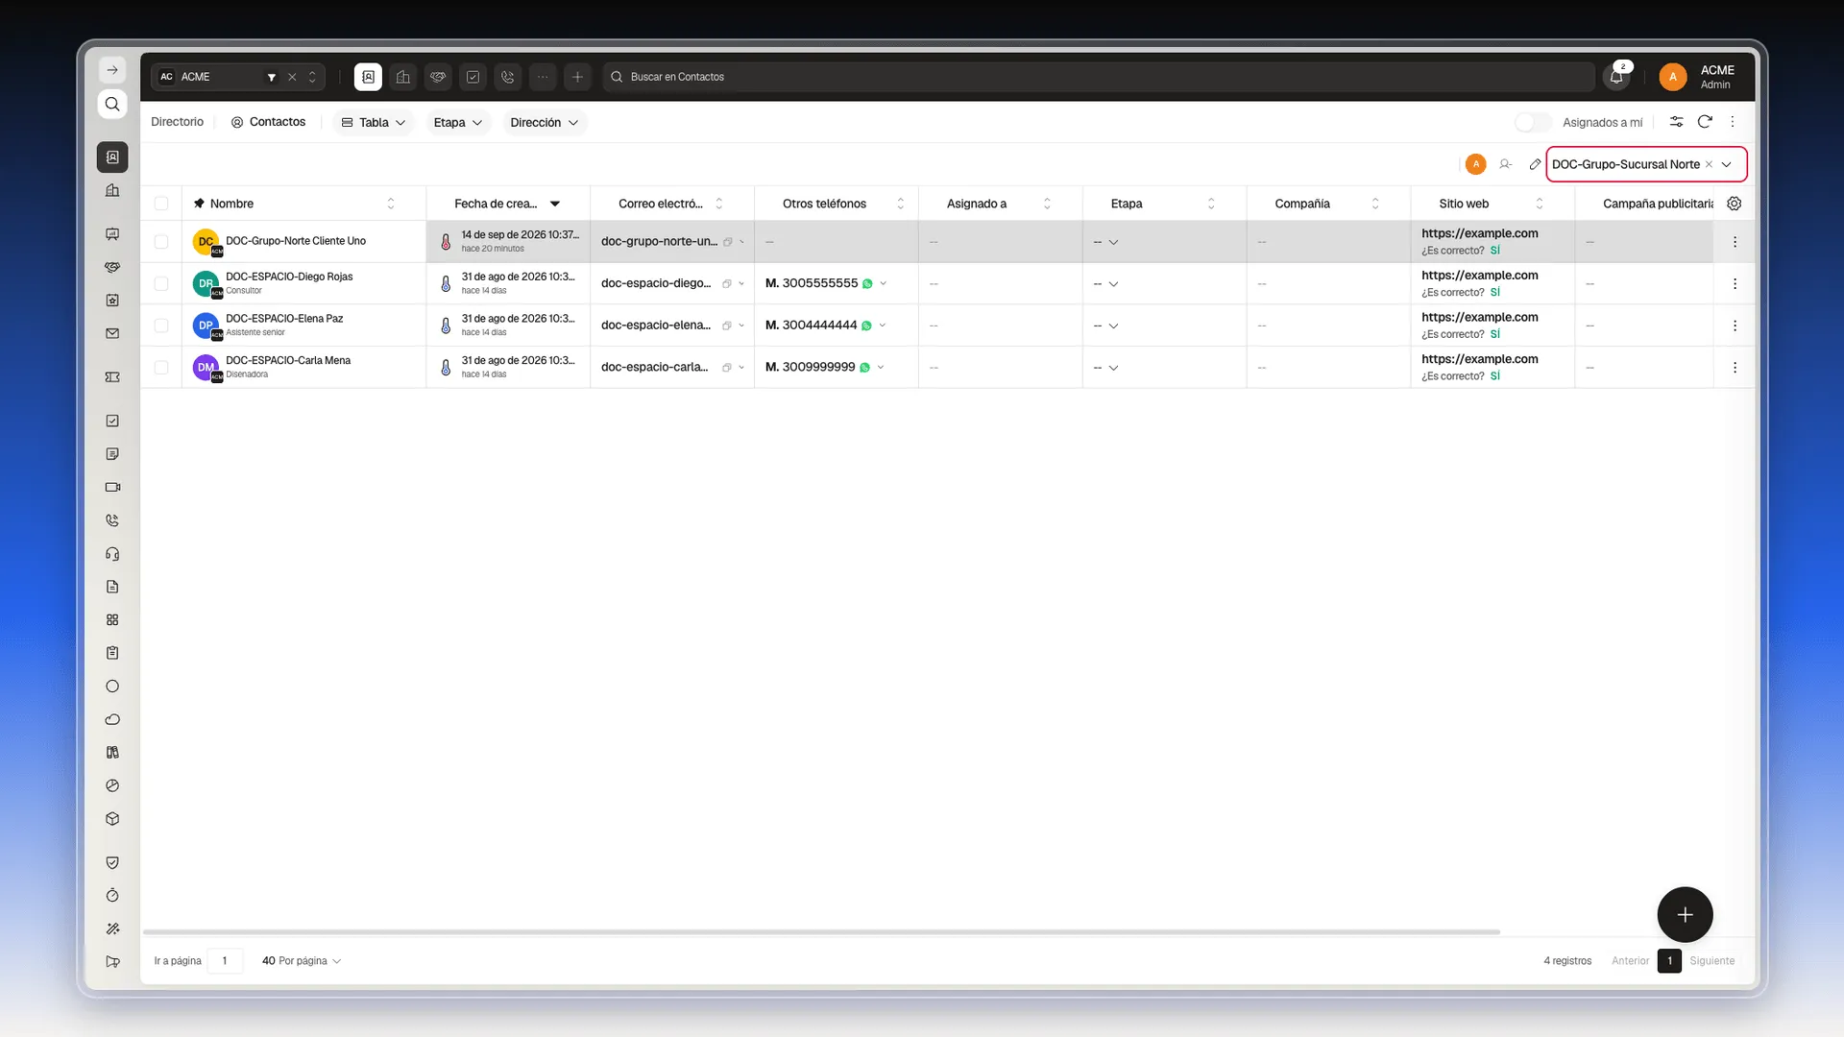This screenshot has width=1844, height=1037.
Task: Click the pencil edit icon beside the group filter
Action: point(1535,164)
